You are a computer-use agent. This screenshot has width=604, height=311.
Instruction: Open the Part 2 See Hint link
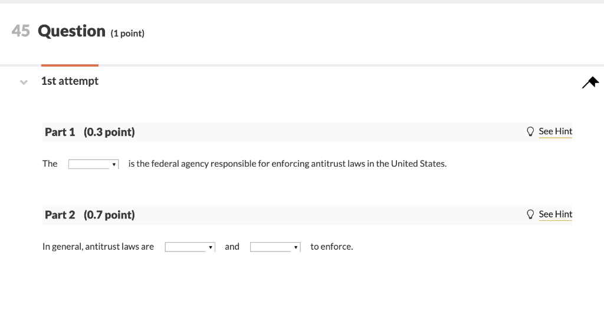tap(556, 214)
